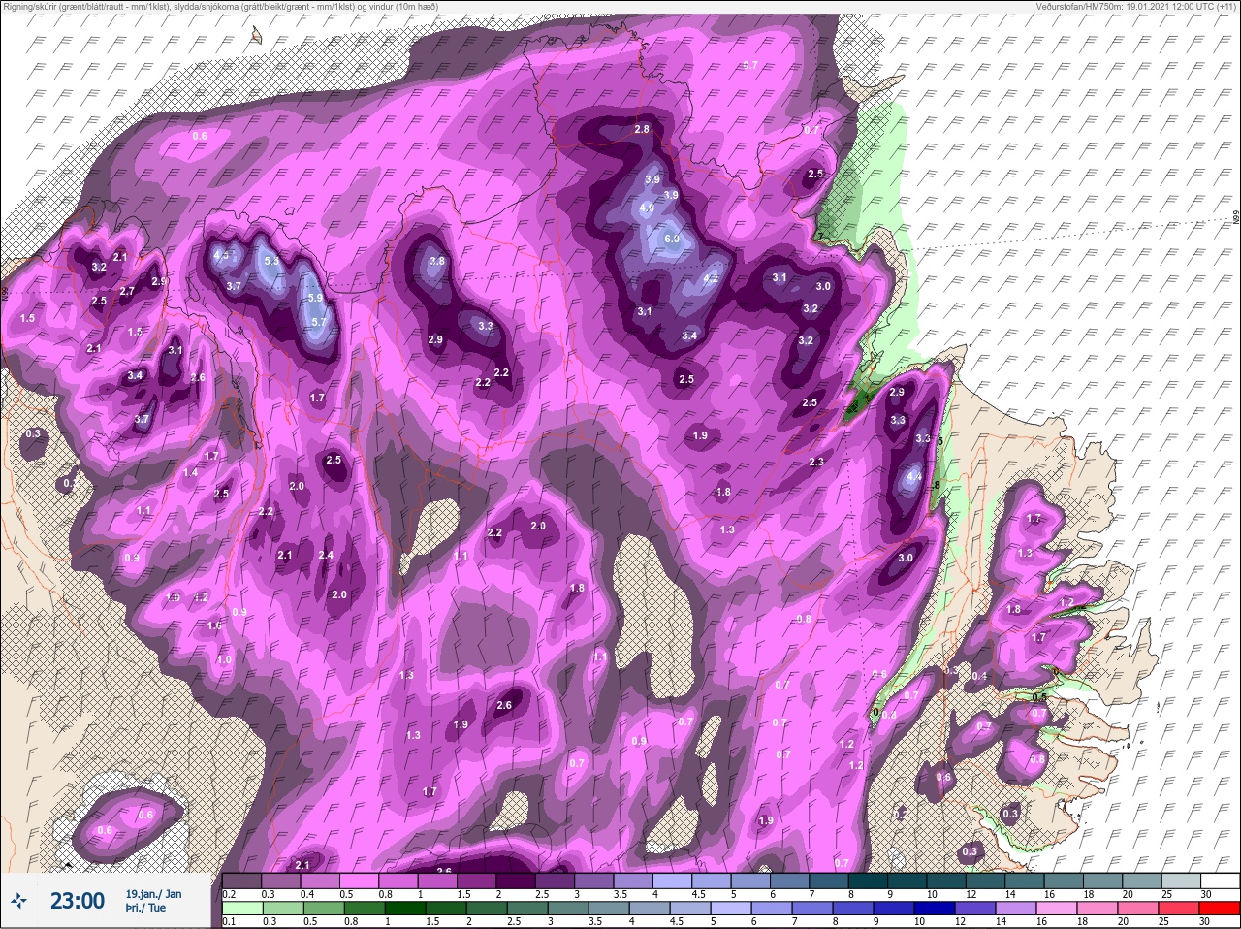
Task: Click the 23:00 forecast time label
Action: 78,901
